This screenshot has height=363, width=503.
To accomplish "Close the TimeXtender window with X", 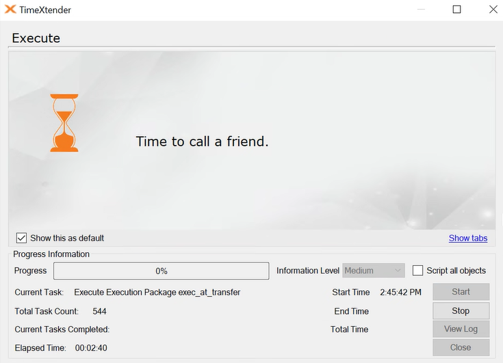I will (493, 10).
